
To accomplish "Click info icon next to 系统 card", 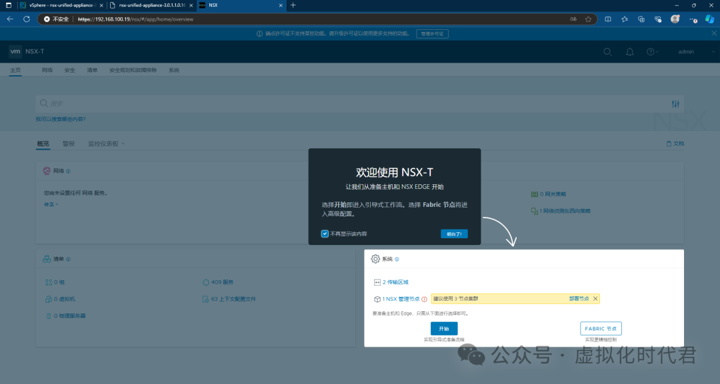I will tap(397, 260).
